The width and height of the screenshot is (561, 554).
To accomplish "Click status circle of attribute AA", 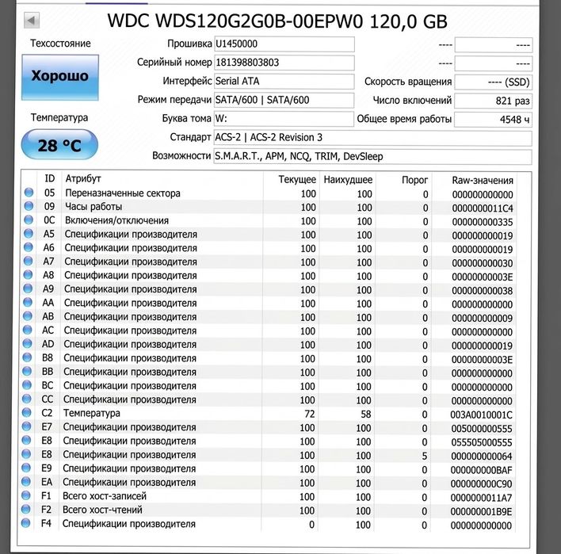I will tap(28, 303).
